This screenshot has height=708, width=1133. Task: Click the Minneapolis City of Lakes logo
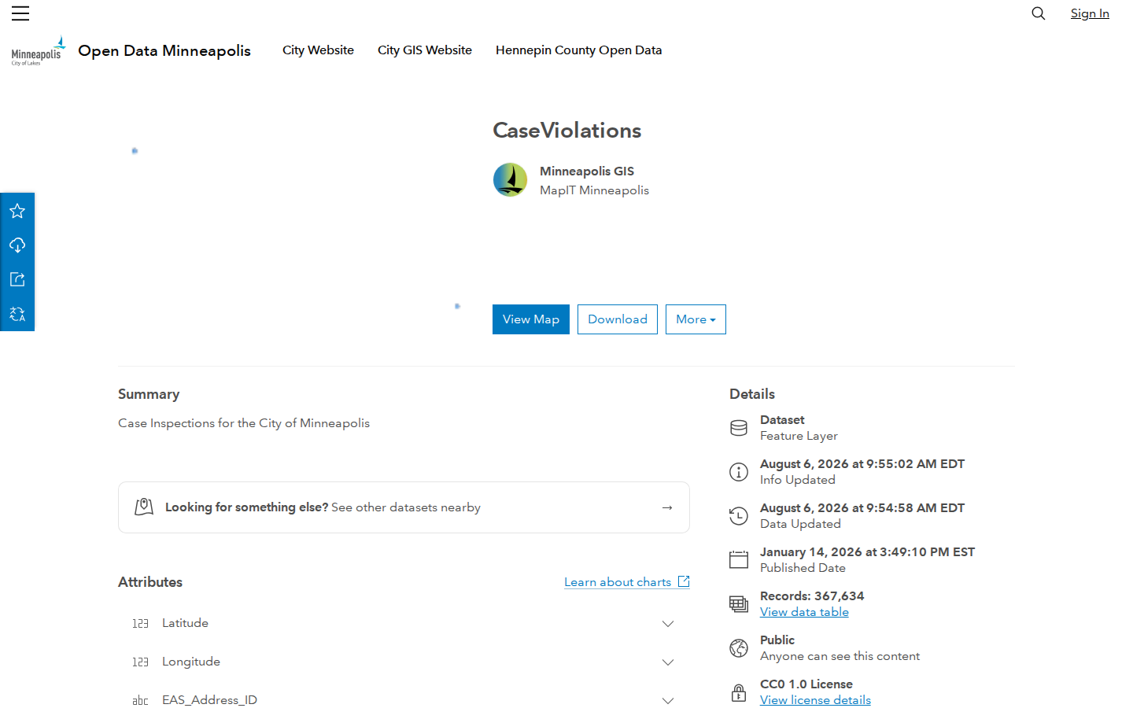point(38,50)
